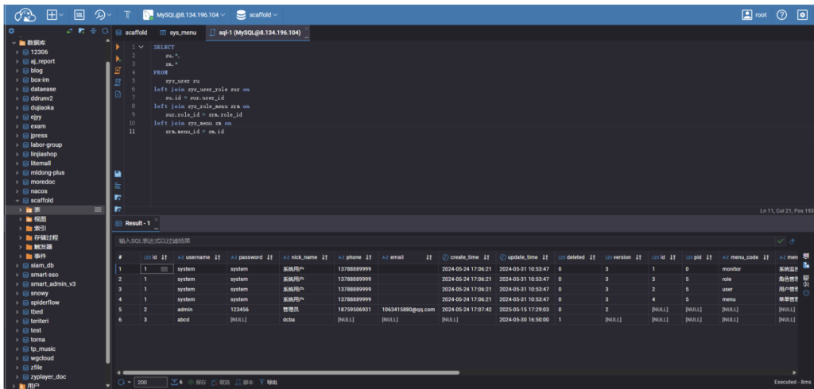
Task: Open the new connection plus menu
Action: click(55, 15)
